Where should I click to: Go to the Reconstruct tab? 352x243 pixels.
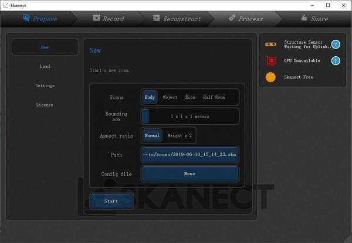pos(177,19)
